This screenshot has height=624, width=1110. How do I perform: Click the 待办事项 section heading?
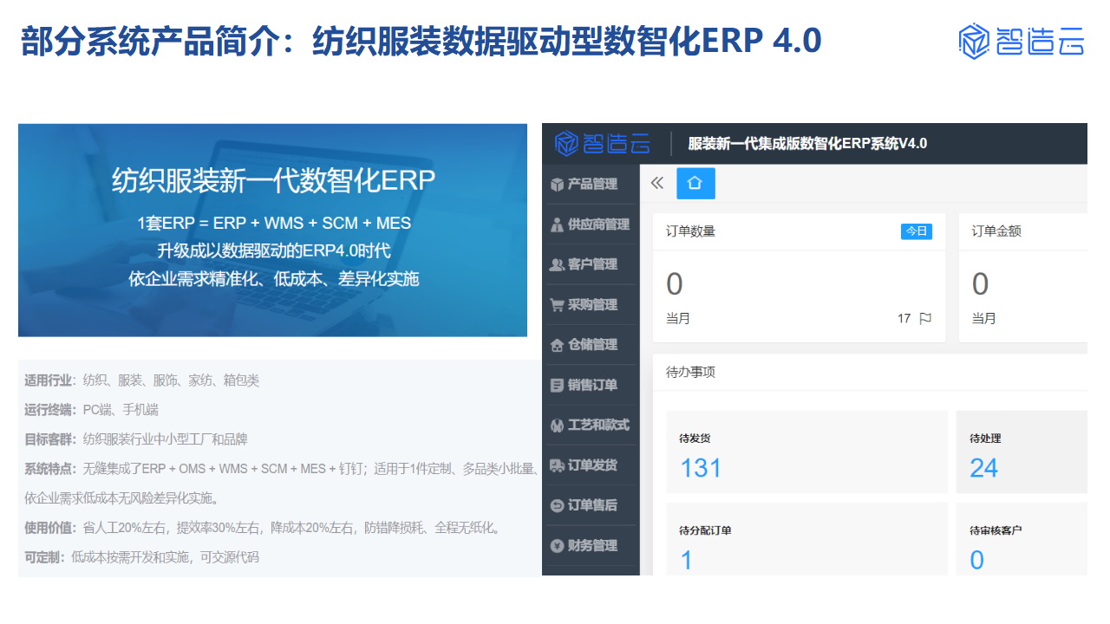[690, 372]
